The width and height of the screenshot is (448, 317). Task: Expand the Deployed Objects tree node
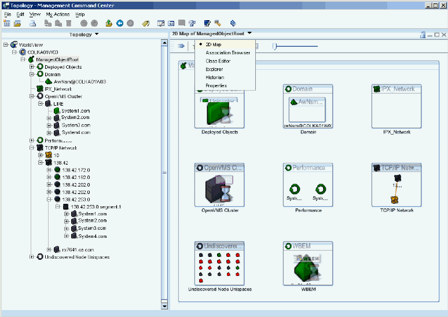point(31,67)
